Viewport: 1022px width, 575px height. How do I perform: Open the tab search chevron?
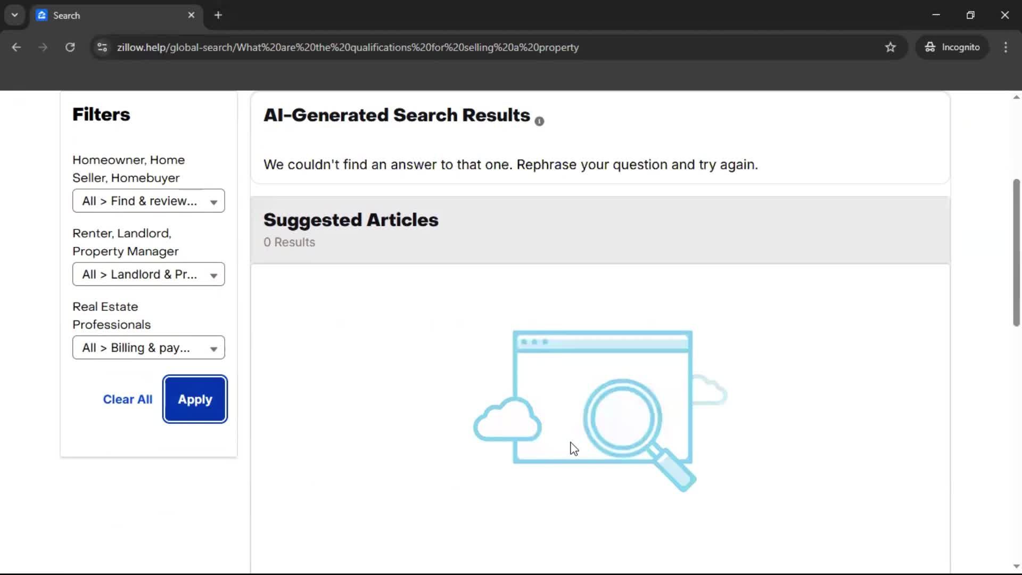[x=14, y=15]
